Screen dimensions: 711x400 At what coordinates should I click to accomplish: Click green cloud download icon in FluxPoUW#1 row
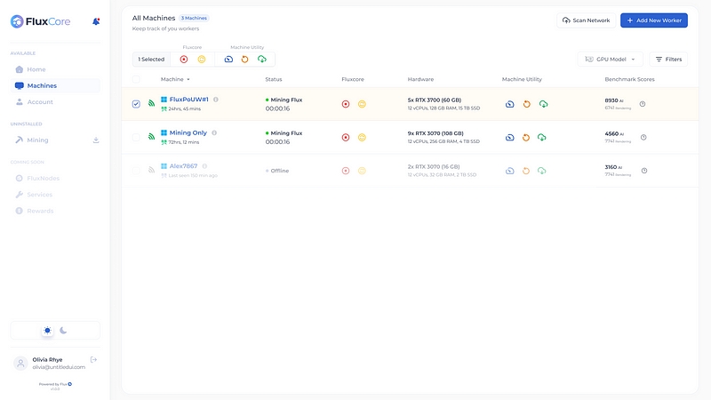tap(543, 104)
